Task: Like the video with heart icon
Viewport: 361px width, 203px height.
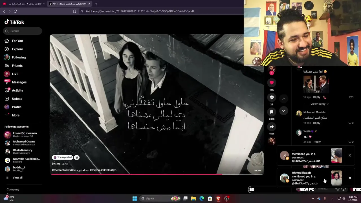Action: pos(272,83)
